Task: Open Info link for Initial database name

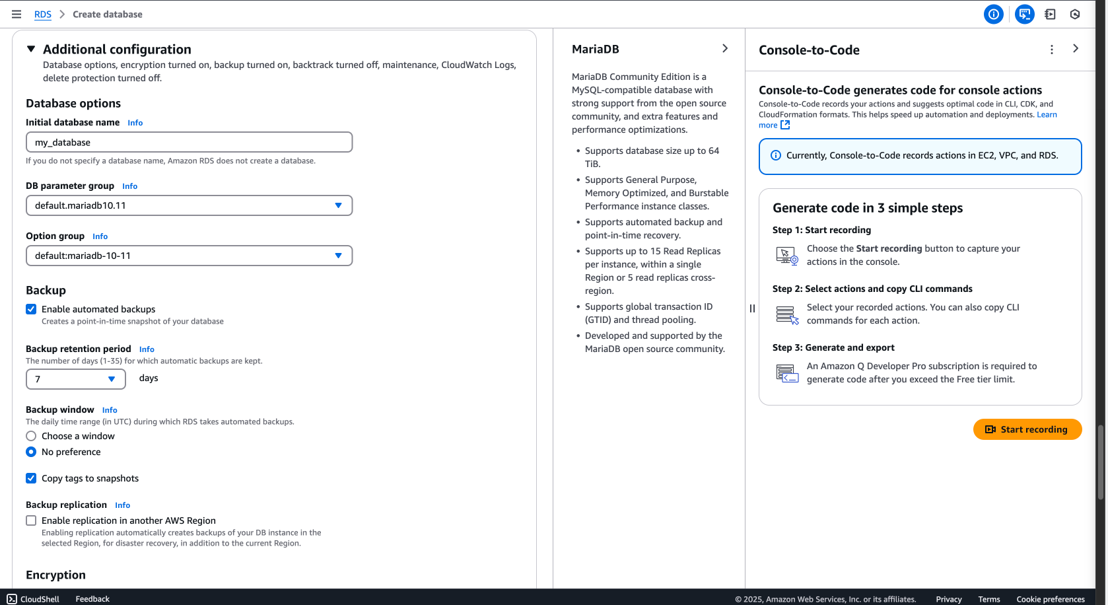Action: 135,123
